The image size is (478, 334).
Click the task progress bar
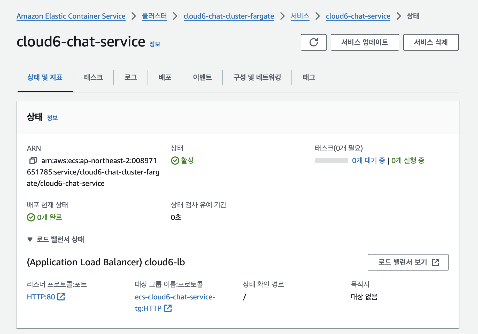pyautogui.click(x=331, y=161)
